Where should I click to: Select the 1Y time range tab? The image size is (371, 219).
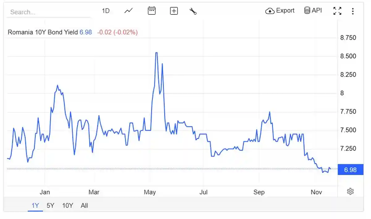pos(35,205)
